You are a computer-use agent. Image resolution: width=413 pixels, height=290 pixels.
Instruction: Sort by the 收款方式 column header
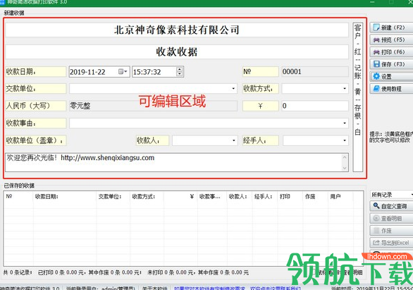tap(147, 196)
